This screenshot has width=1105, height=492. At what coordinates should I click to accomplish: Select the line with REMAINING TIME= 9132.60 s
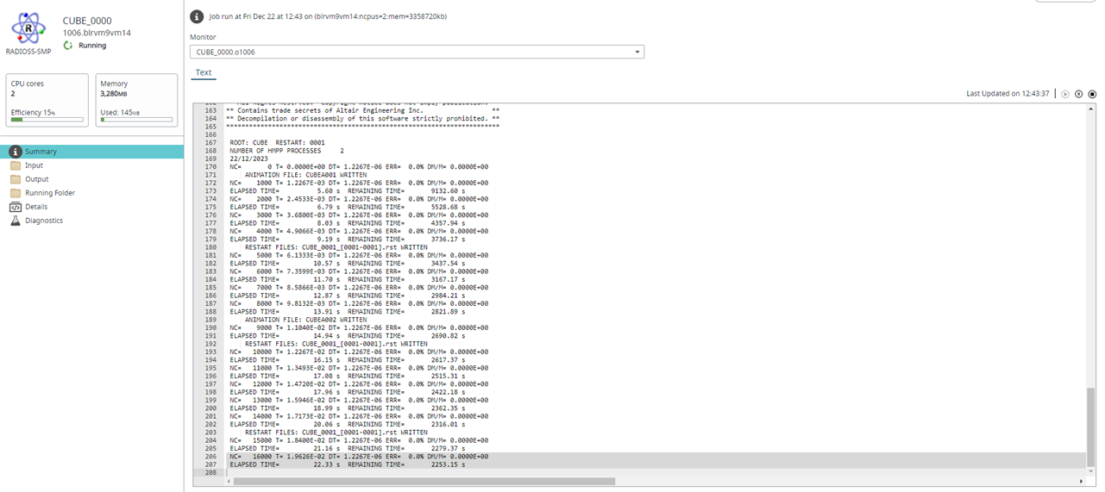click(348, 190)
